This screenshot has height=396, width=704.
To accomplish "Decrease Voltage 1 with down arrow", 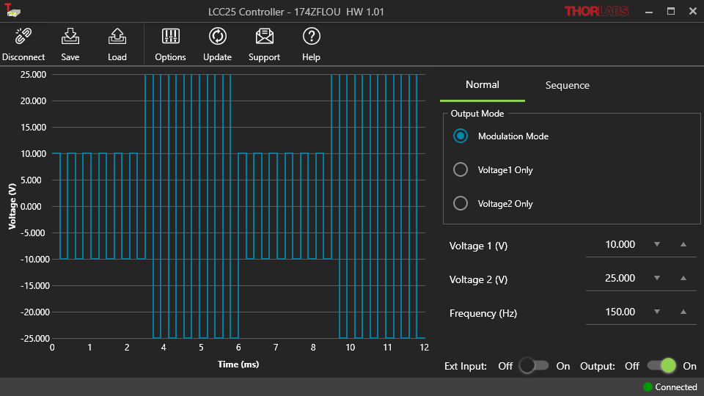I will coord(657,245).
